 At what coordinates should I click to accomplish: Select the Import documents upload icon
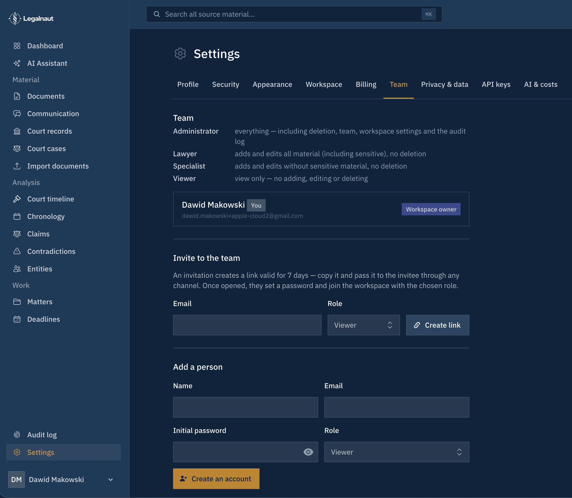pos(17,166)
